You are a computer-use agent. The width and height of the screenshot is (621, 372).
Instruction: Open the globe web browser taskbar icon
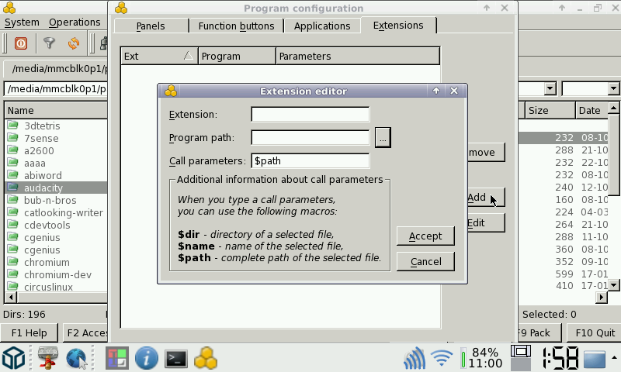pyautogui.click(x=76, y=358)
